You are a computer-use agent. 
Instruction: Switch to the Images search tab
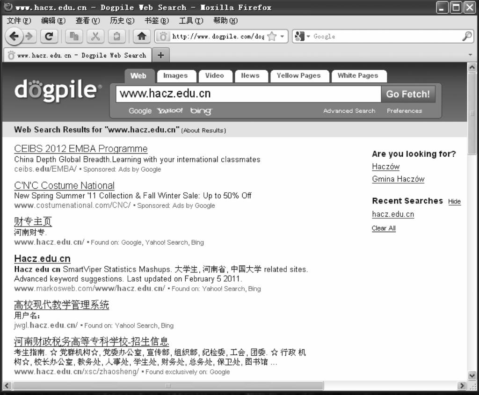coord(175,76)
